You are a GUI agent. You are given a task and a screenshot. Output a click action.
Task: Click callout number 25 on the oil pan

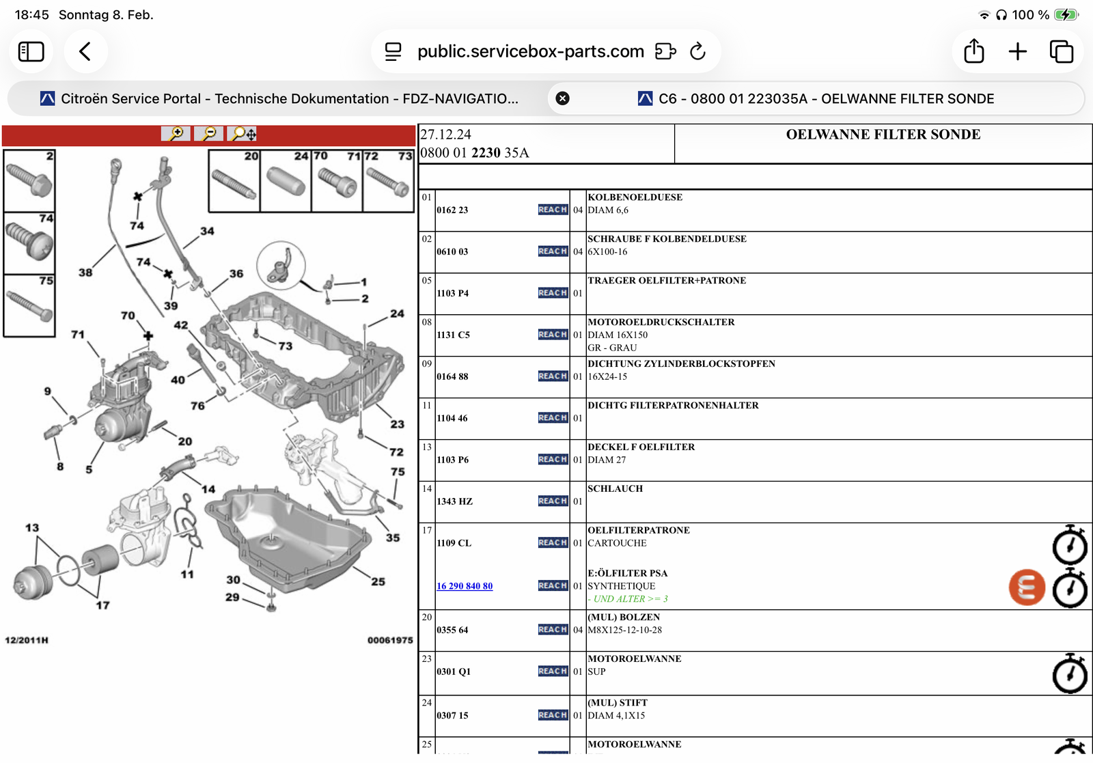pyautogui.click(x=378, y=582)
